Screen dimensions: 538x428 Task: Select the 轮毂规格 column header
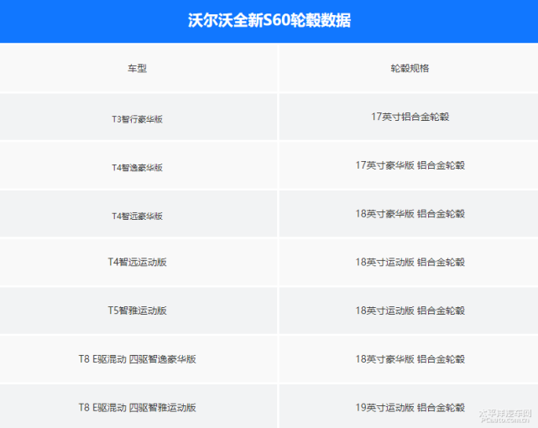[x=410, y=68]
